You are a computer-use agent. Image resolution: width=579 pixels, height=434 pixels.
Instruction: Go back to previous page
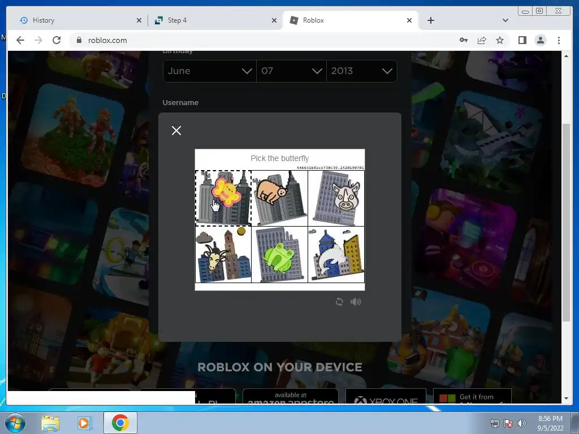click(20, 40)
